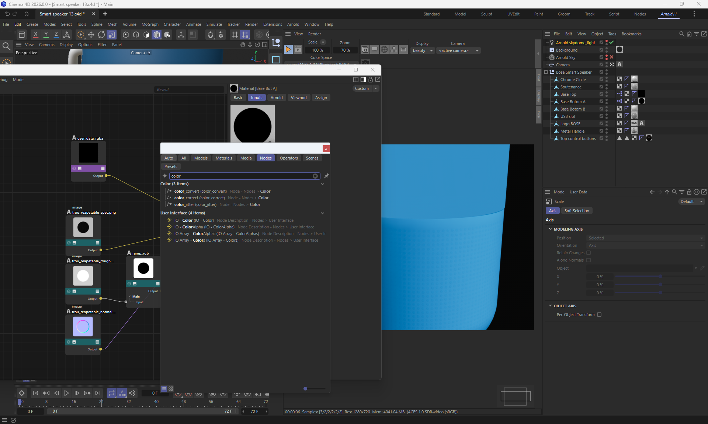
Task: Click the record keyframe diamond icon
Action: [22, 393]
